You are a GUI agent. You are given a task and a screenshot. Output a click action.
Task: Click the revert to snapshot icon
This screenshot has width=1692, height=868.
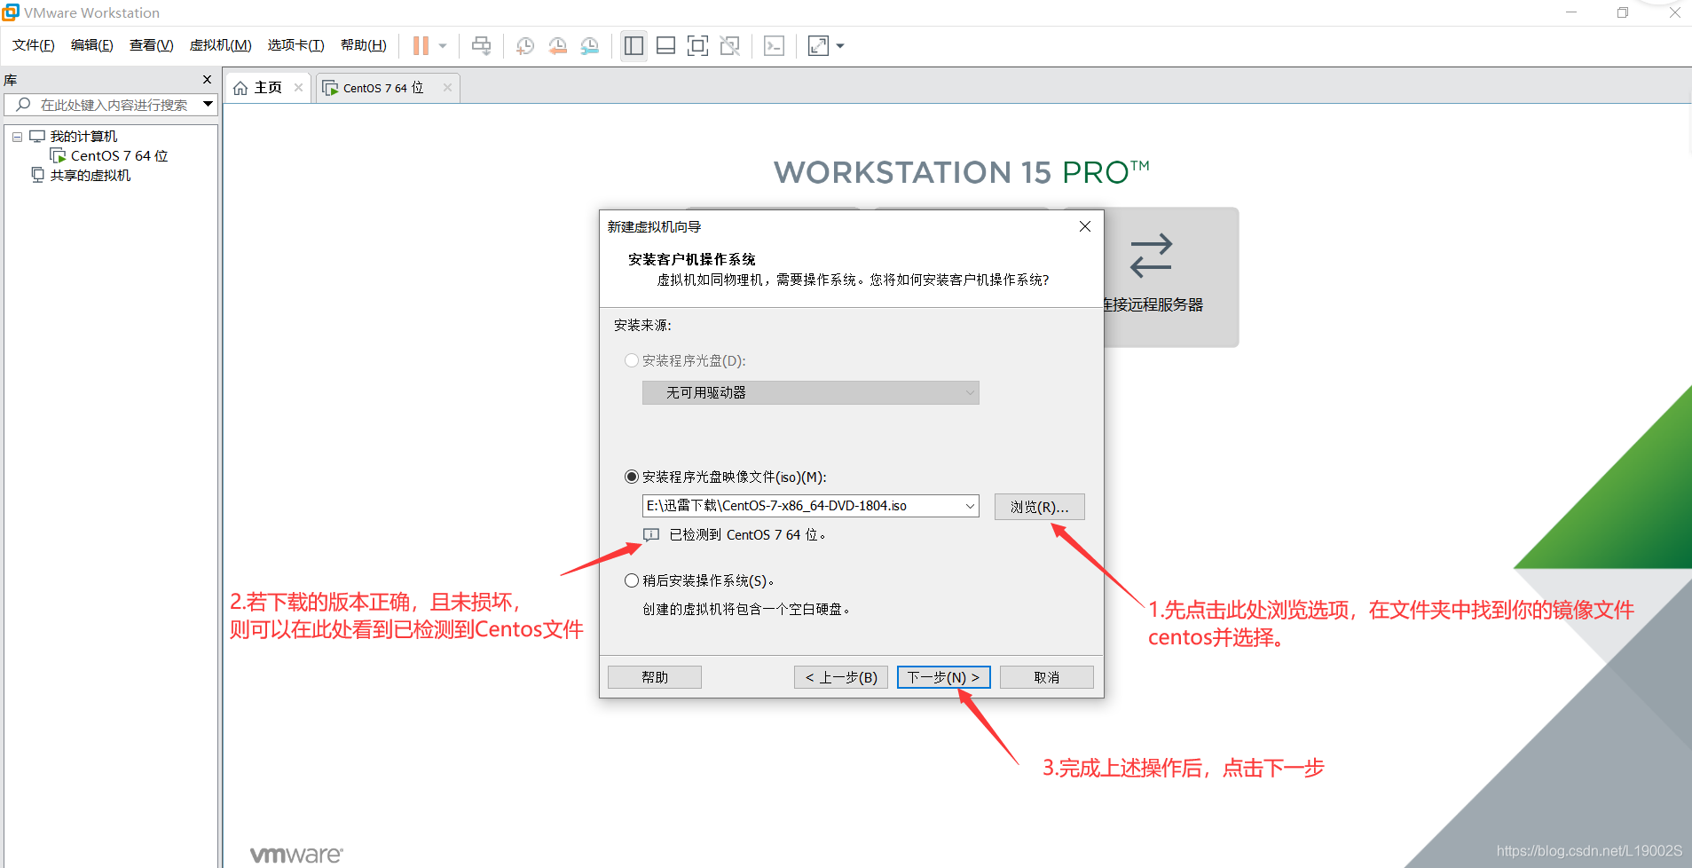[557, 45]
